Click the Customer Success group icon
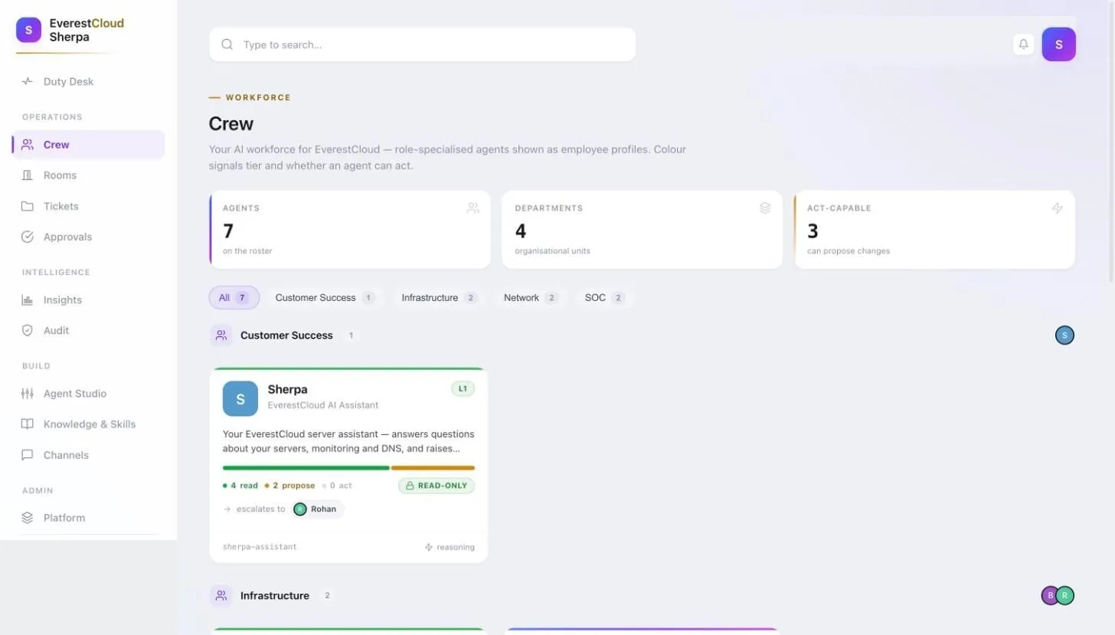Image resolution: width=1115 pixels, height=635 pixels. (x=221, y=335)
